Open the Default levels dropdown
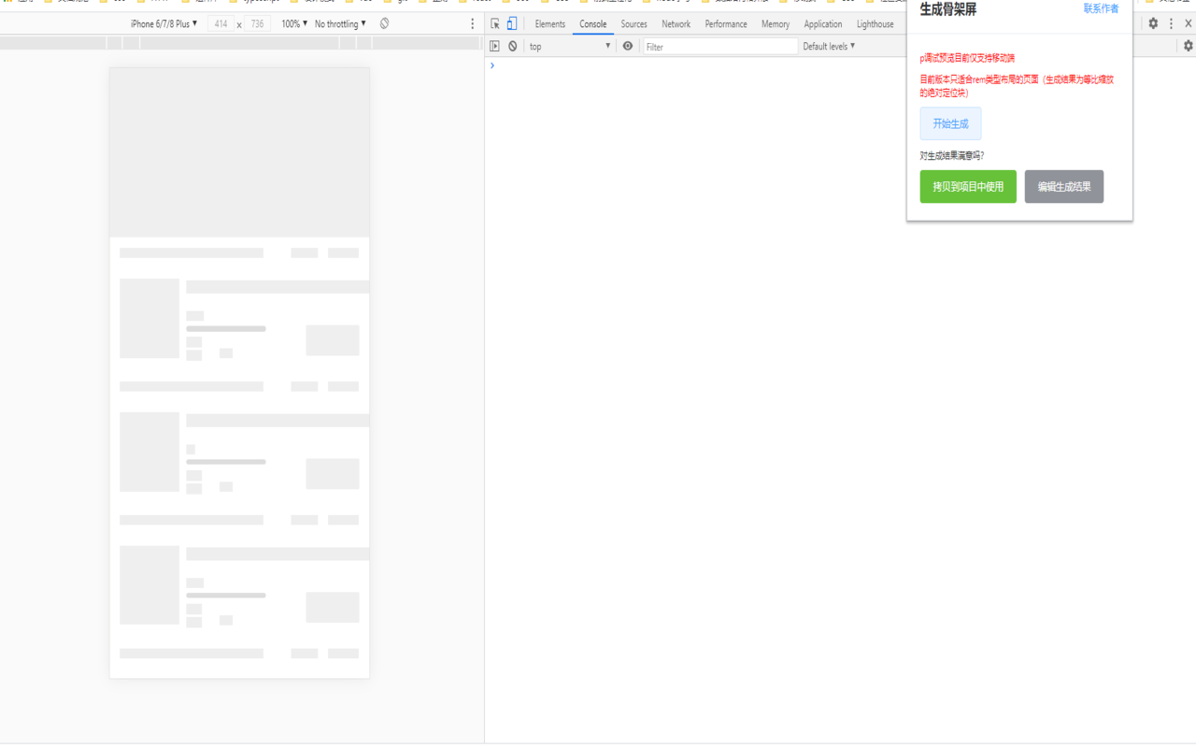The image size is (1196, 748). 828,46
